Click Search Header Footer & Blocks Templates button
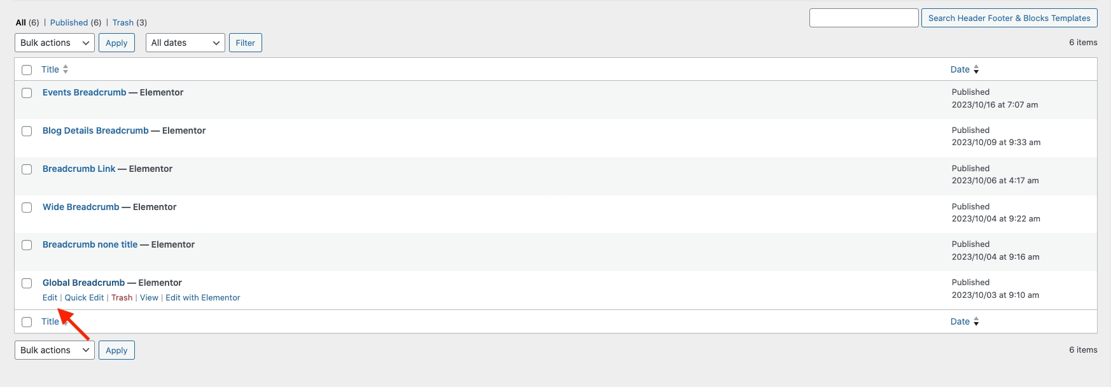Screen dimensions: 1111x387 coord(1009,18)
